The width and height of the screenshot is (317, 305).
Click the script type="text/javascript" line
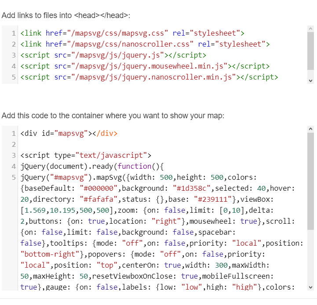point(86,155)
